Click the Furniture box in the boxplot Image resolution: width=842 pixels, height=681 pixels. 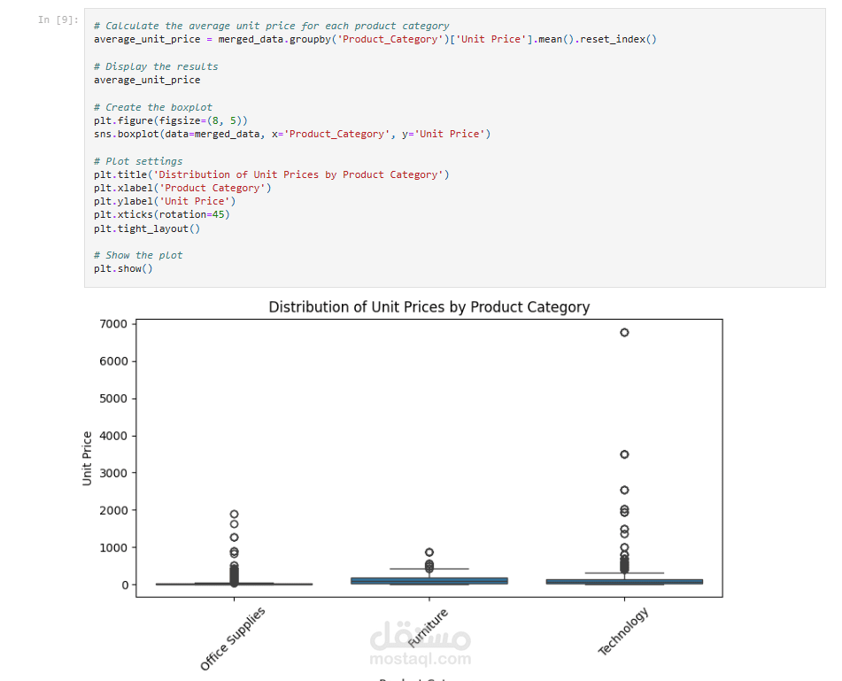[x=429, y=581]
